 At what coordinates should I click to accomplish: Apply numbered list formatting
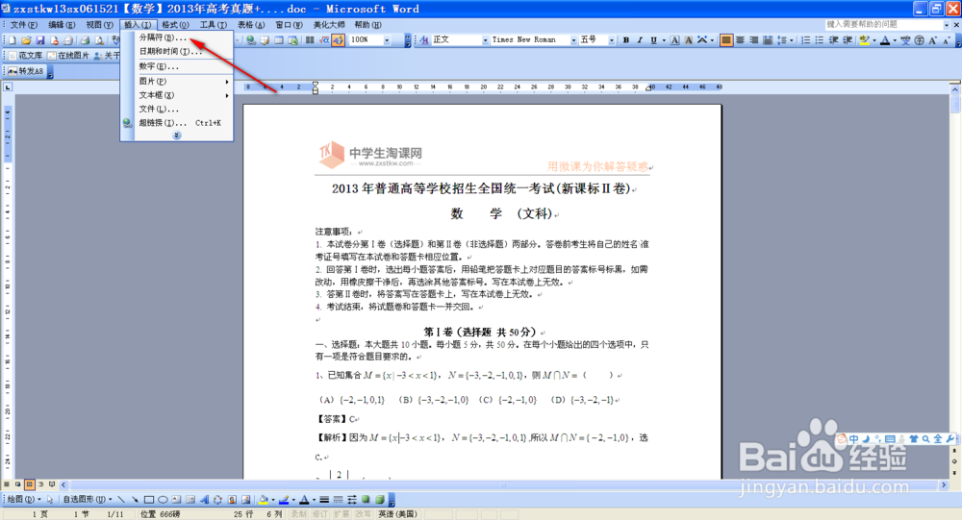805,39
